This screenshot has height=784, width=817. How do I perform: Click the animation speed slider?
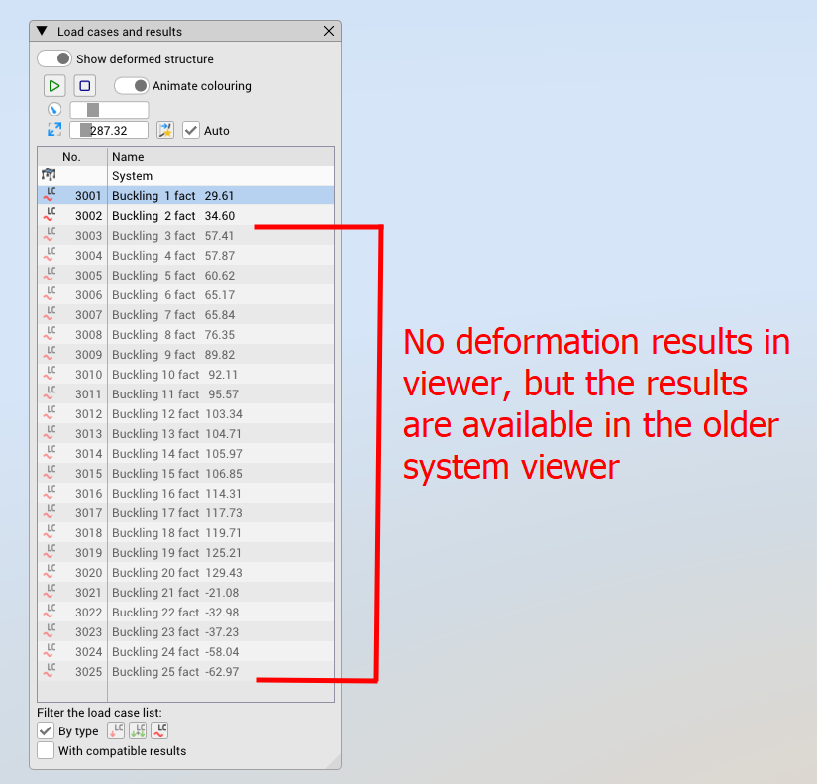tap(109, 110)
